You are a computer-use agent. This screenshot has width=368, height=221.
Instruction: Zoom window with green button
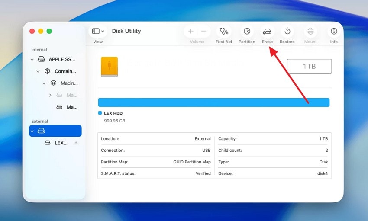(x=49, y=31)
